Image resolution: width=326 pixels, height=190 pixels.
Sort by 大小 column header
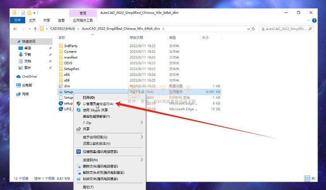(x=206, y=37)
